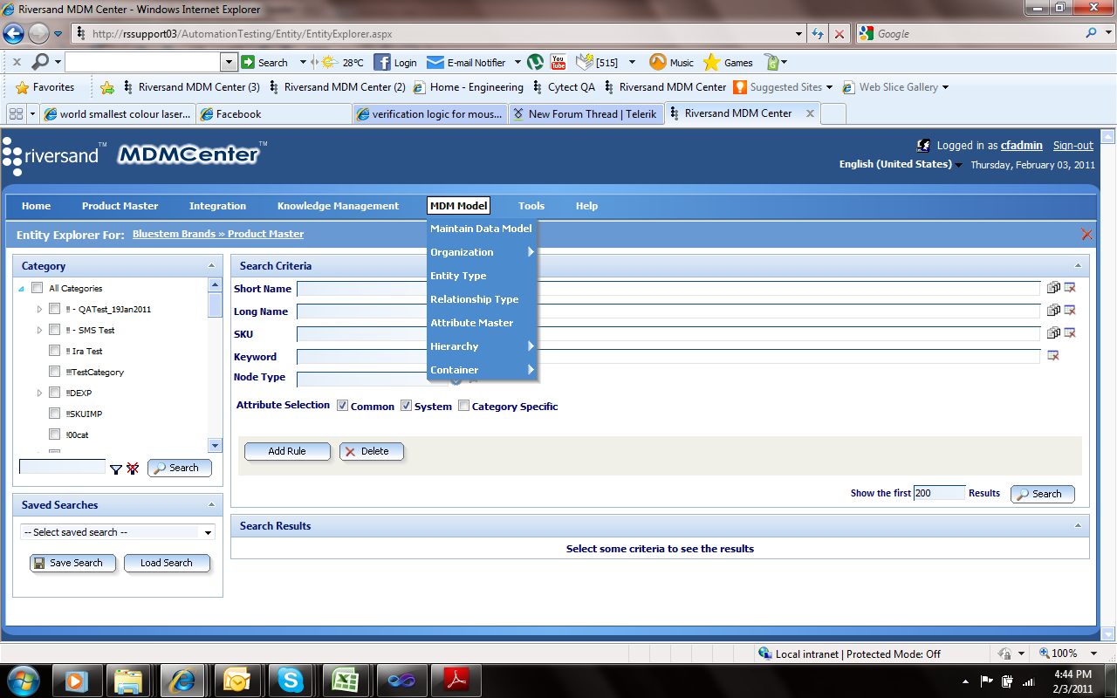The image size is (1117, 698).
Task: Select Attribute Master menu item
Action: (x=483, y=323)
